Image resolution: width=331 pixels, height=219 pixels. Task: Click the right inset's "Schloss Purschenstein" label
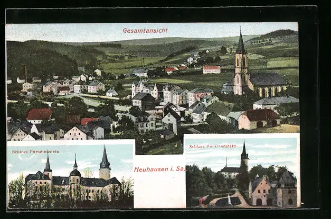pyautogui.click(x=213, y=146)
